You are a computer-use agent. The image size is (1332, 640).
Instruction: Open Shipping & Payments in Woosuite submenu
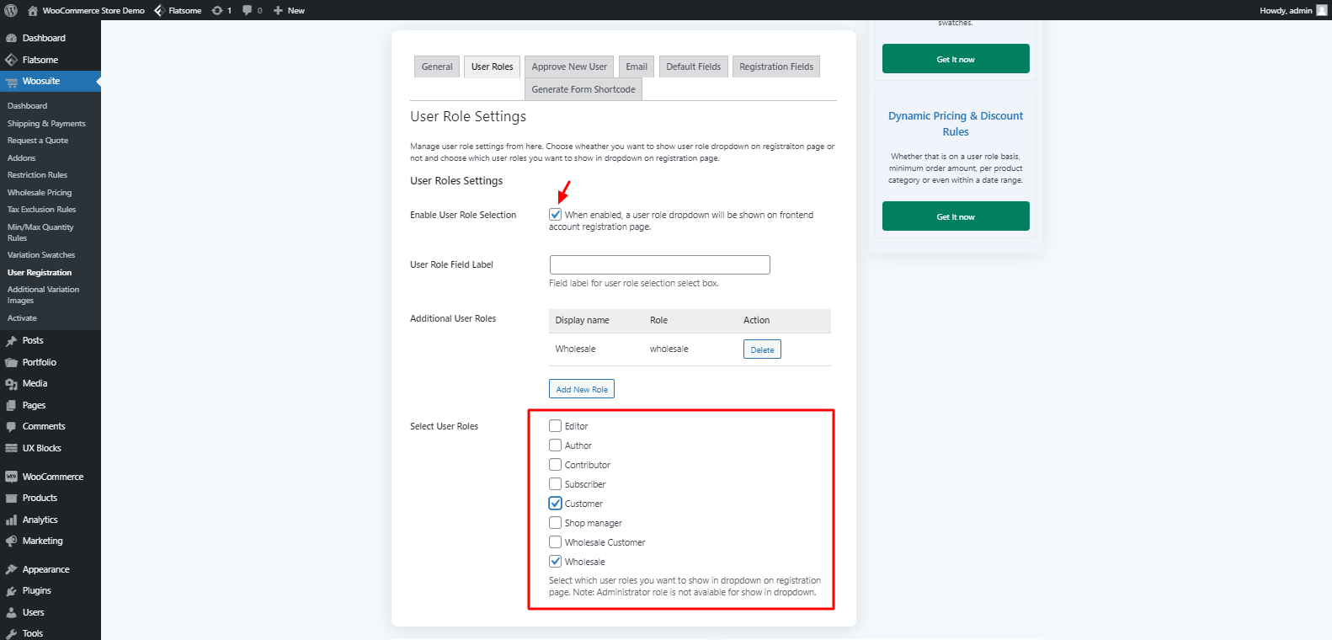tap(46, 124)
